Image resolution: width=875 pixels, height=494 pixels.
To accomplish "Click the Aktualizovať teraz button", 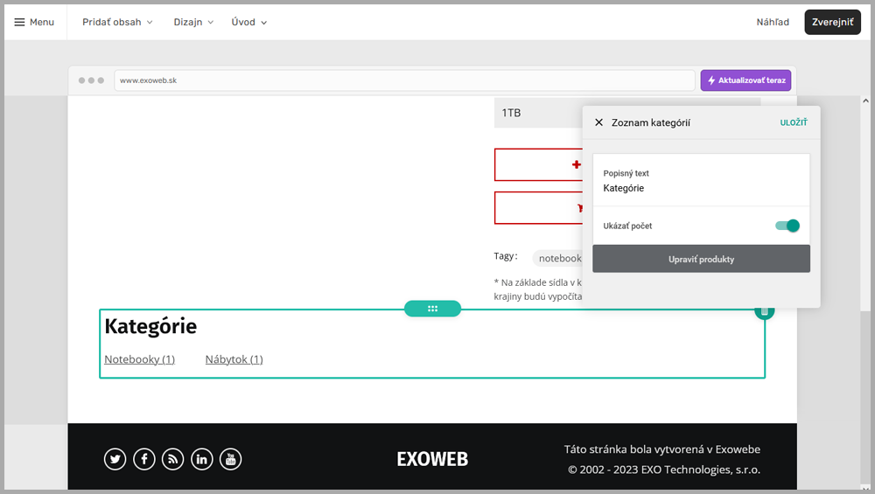I will 745,80.
